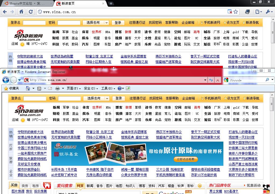The image size is (275, 194).
Task: Click Chrome's forward arrow button
Action: point(12,12)
